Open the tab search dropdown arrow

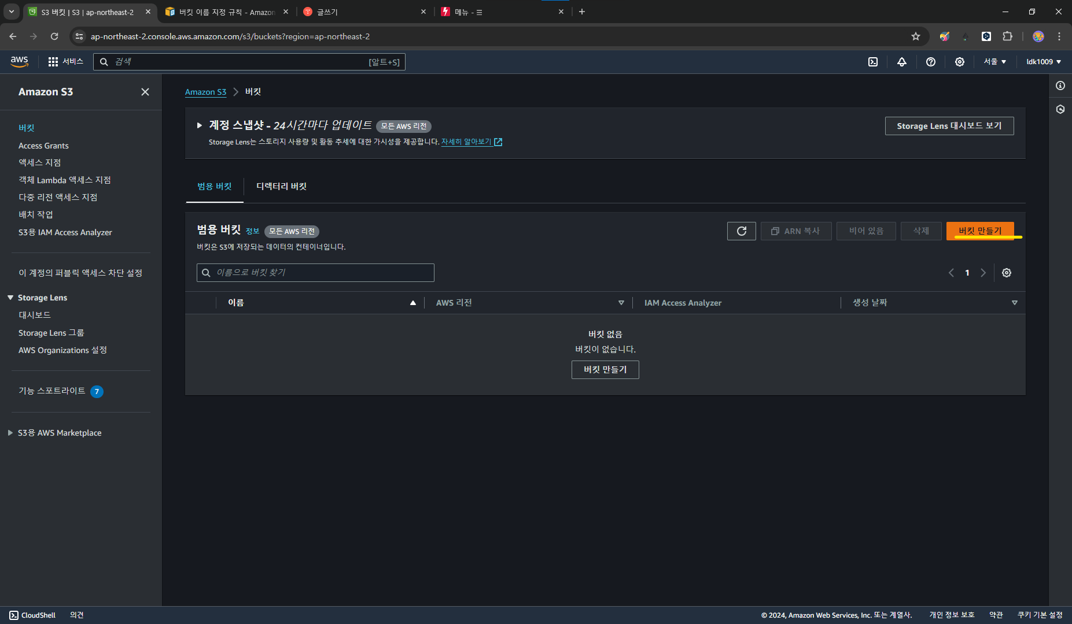coord(12,12)
